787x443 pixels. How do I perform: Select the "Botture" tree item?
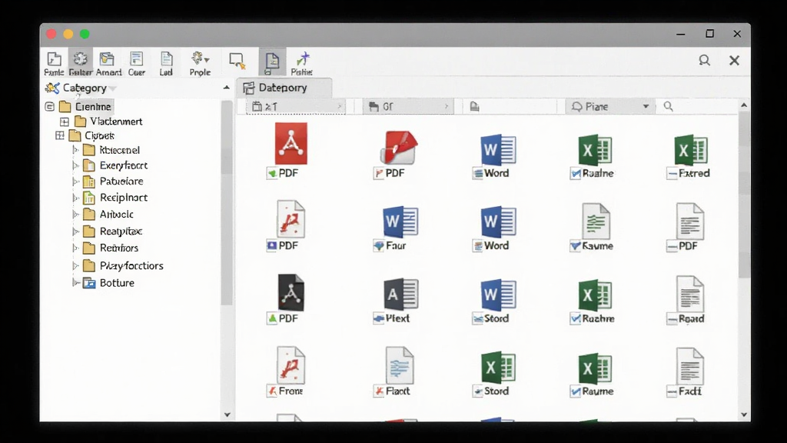109,283
